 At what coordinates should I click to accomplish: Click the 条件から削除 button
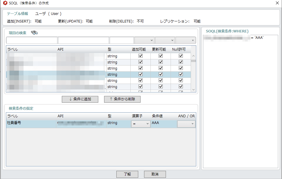pos(122,99)
